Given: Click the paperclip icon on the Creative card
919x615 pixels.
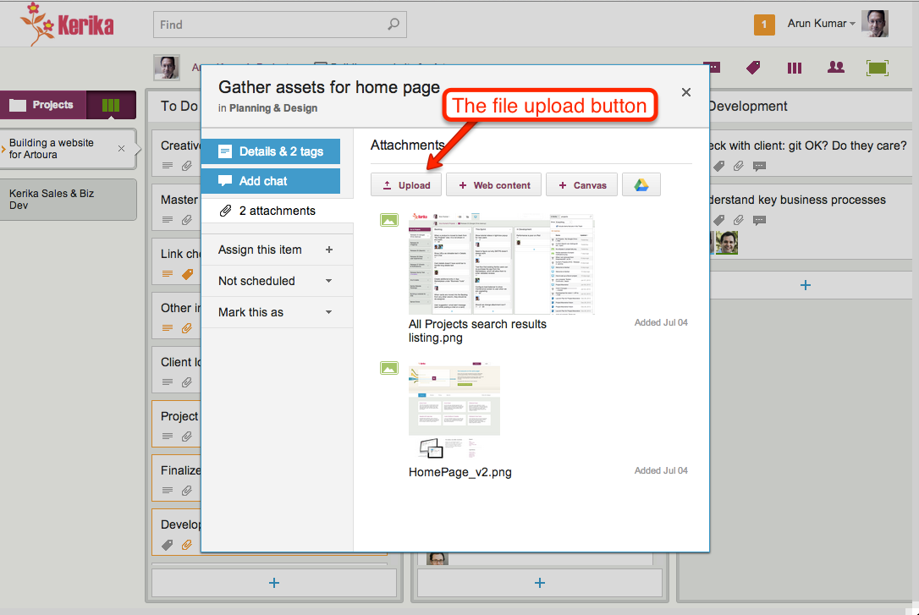Looking at the screenshot, I should [x=186, y=166].
